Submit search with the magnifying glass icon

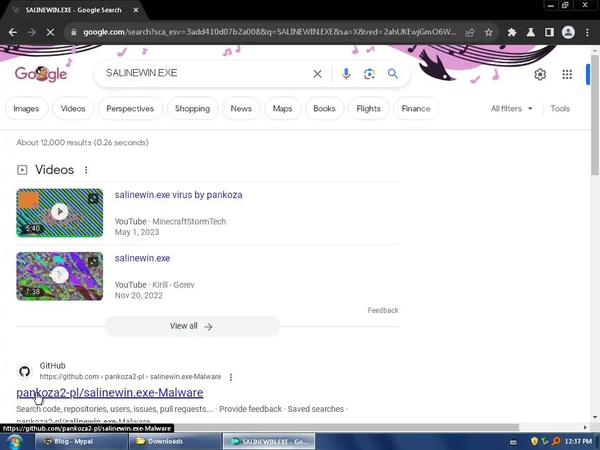click(393, 73)
